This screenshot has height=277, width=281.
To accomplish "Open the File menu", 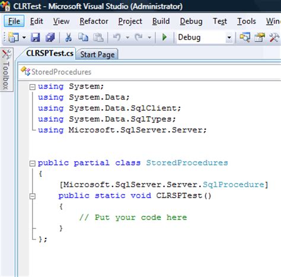I will 14,21.
